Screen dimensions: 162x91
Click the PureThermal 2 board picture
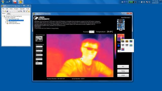click(121, 25)
